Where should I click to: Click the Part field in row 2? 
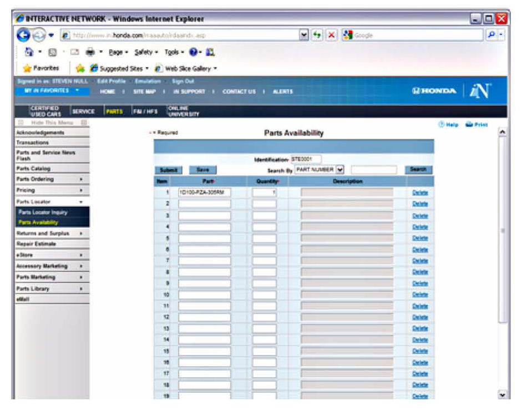[x=204, y=204]
